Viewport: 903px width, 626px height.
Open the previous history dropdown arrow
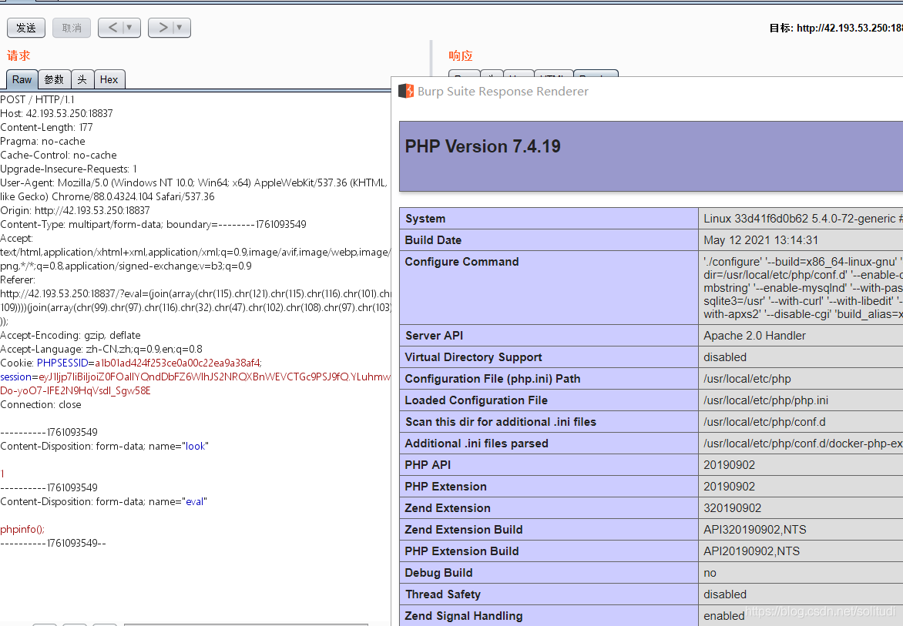129,28
